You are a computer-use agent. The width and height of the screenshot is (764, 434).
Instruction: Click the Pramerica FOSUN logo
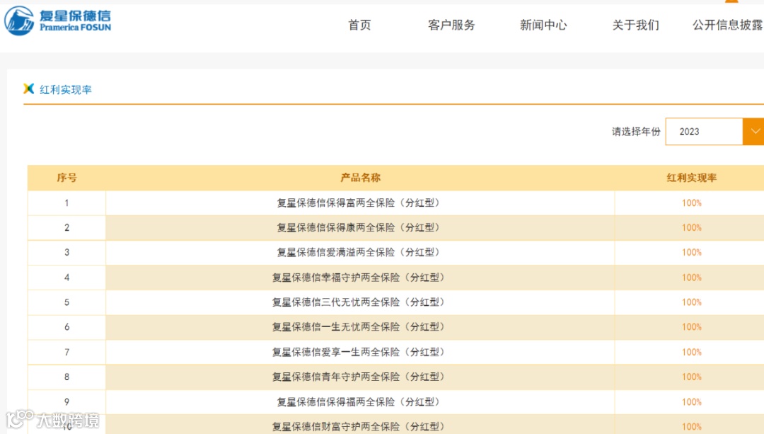coord(57,21)
